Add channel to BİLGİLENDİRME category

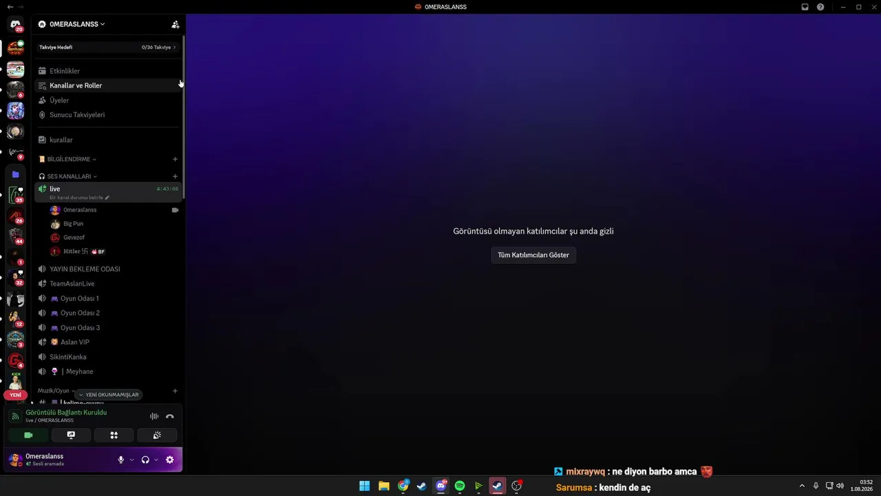175,159
